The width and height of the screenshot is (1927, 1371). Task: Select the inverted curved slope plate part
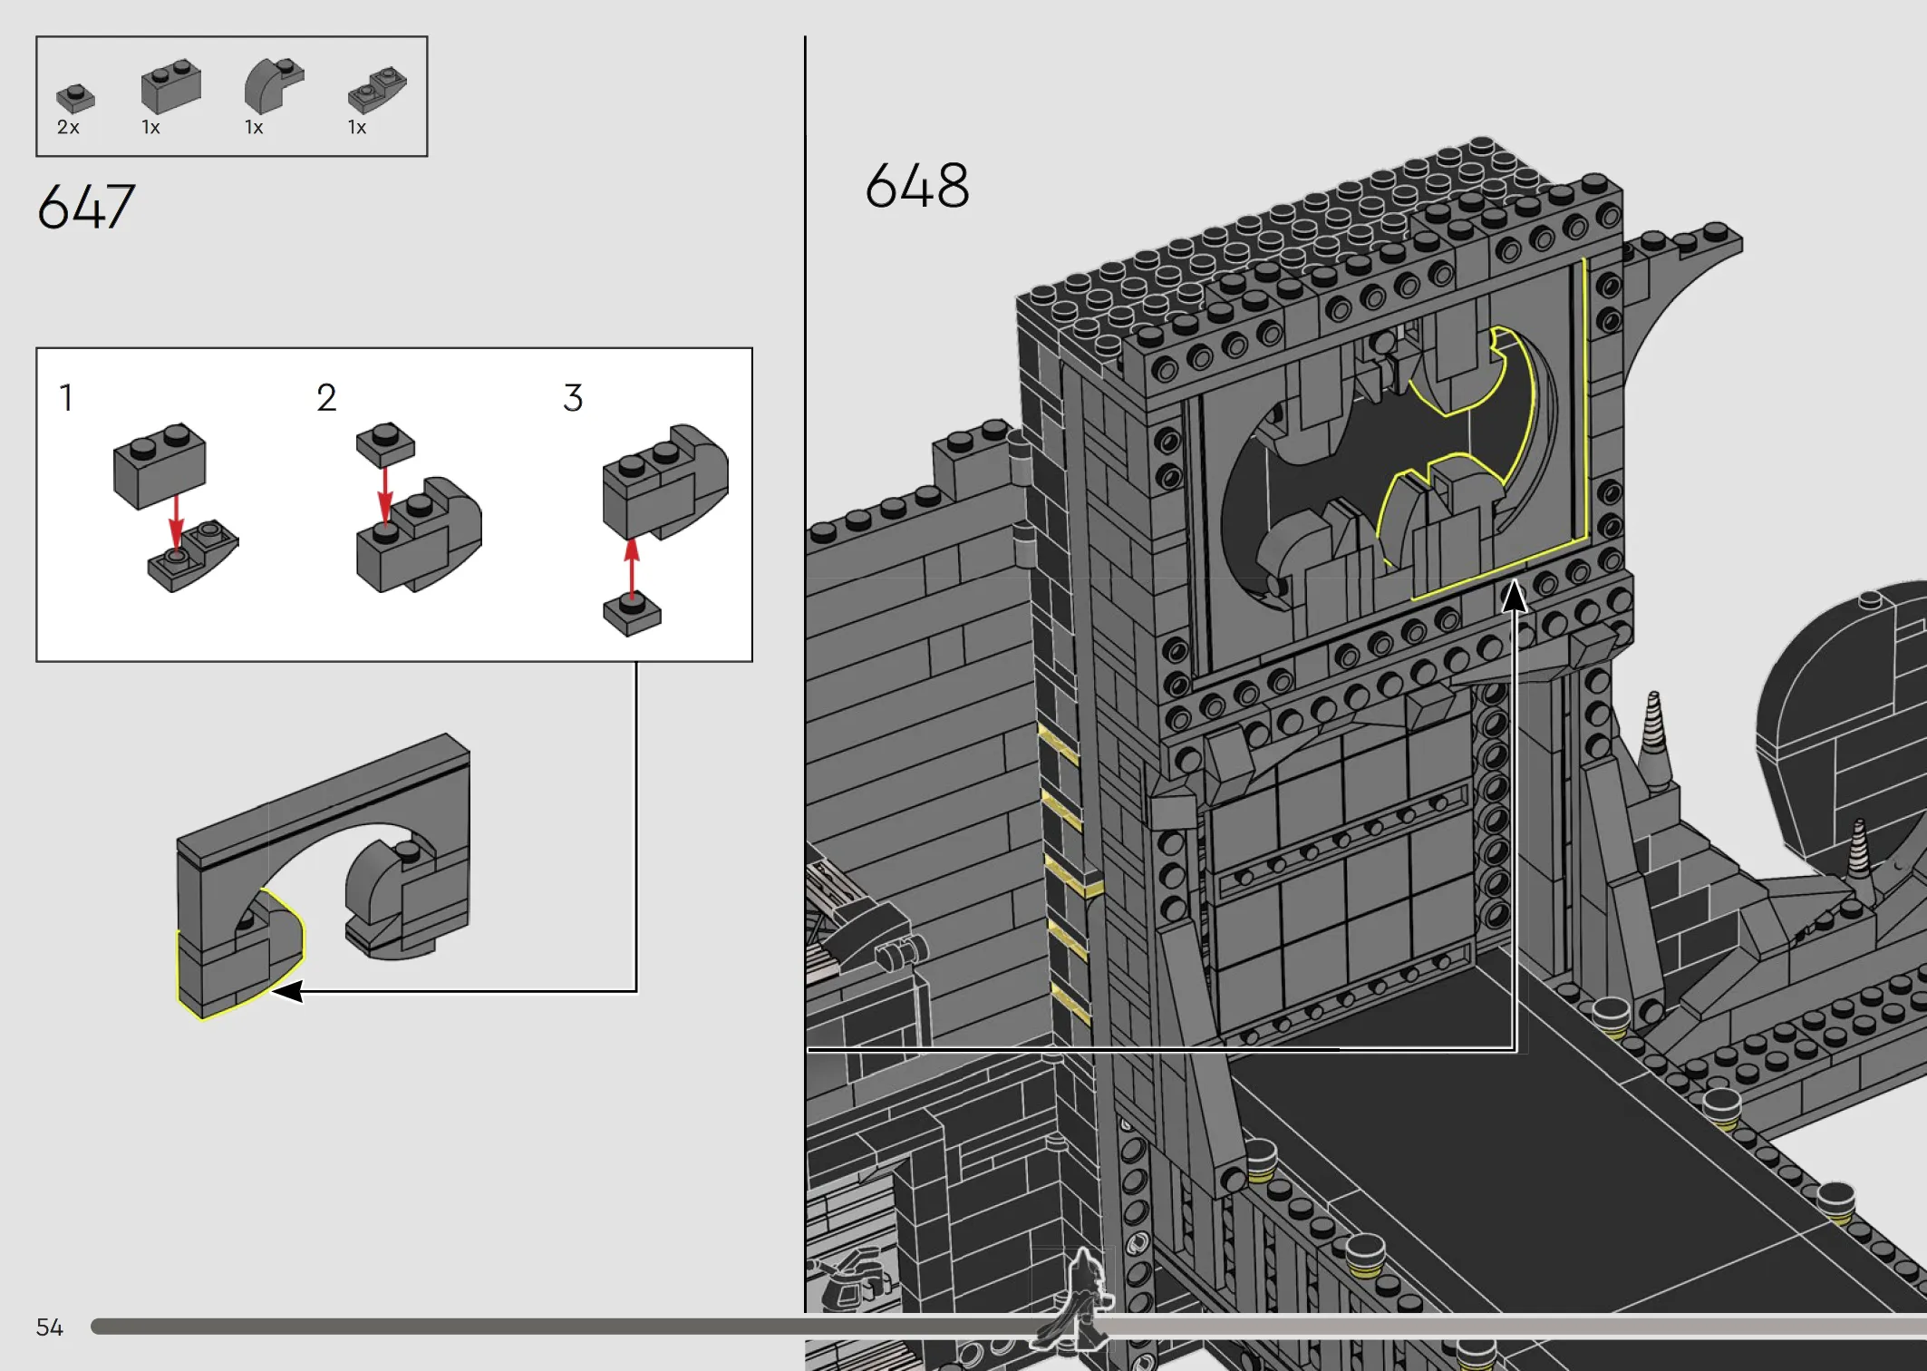point(377,90)
